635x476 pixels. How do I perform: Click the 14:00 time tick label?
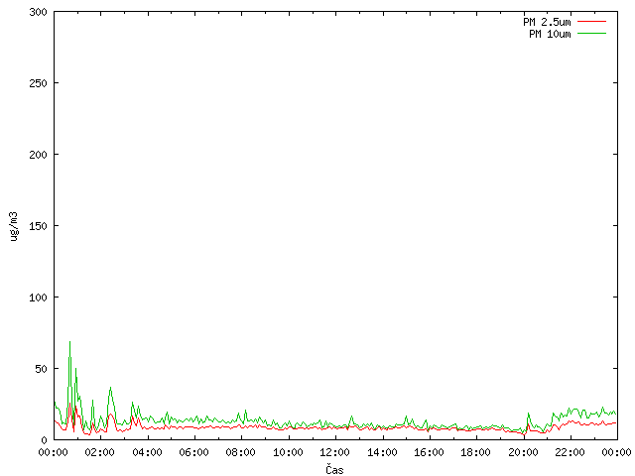click(x=382, y=452)
